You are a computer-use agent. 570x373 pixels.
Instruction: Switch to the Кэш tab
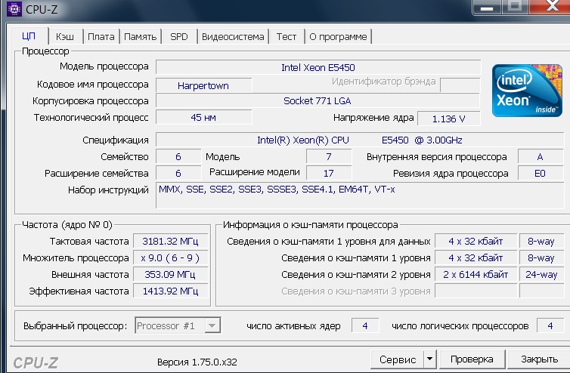(x=65, y=36)
